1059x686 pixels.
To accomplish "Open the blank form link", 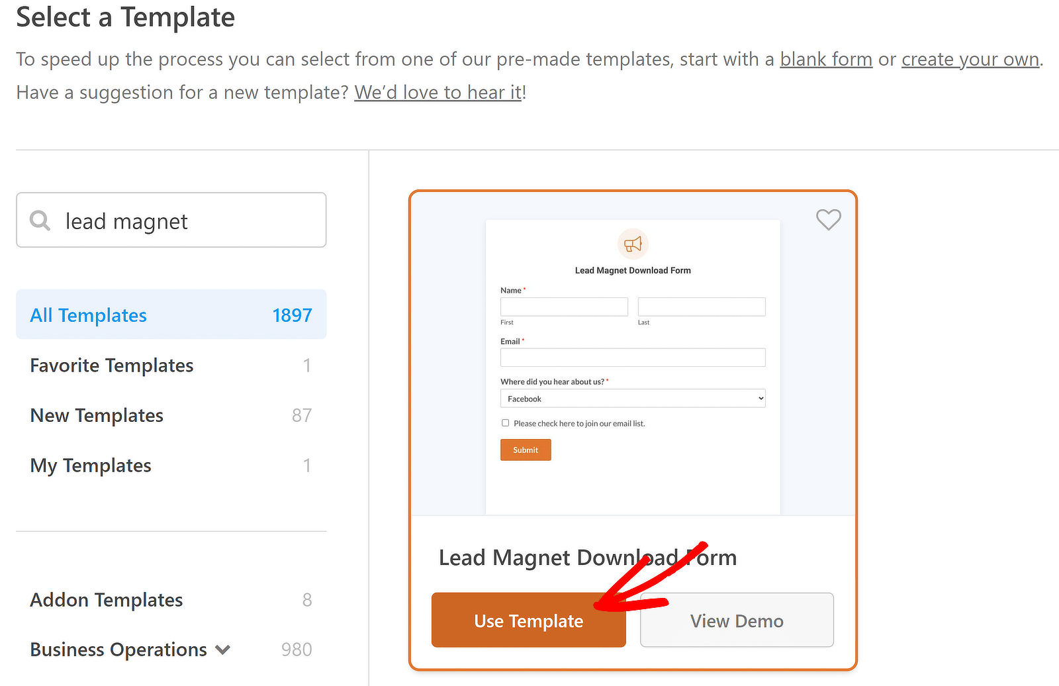I will point(825,59).
